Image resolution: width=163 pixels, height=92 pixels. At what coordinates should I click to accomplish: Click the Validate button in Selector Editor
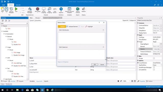62,27
